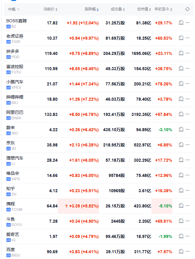
Task: Set alert bell for BOSS直聘
Action: tap(181, 23)
